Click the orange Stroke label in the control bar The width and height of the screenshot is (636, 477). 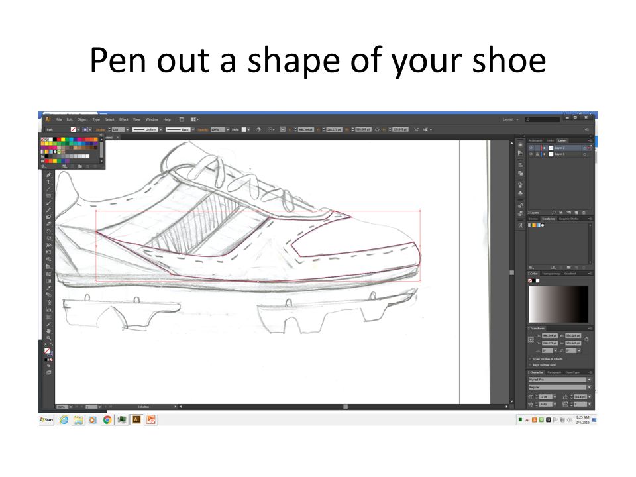point(100,129)
